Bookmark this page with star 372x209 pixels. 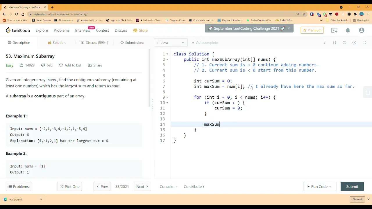[x=304, y=14]
